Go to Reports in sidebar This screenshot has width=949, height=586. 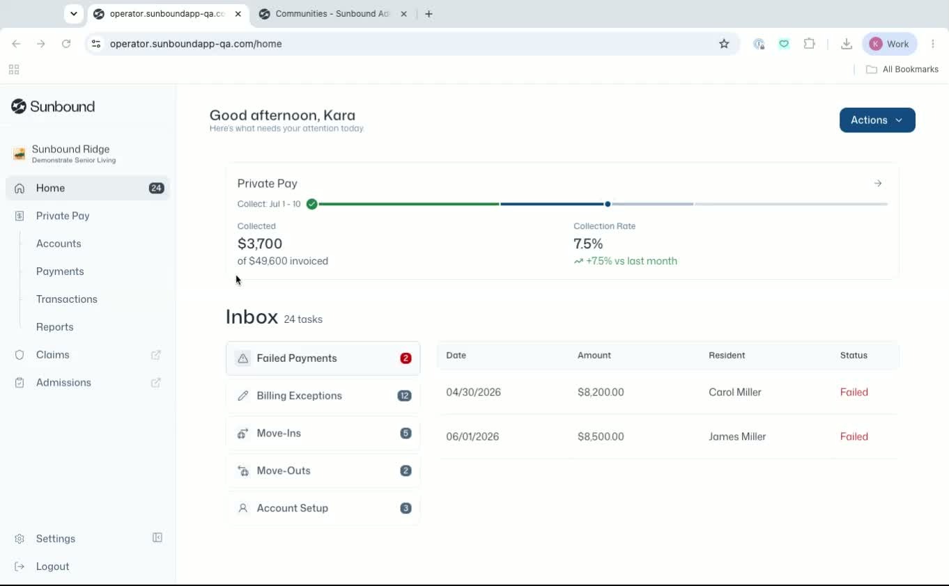pos(54,327)
